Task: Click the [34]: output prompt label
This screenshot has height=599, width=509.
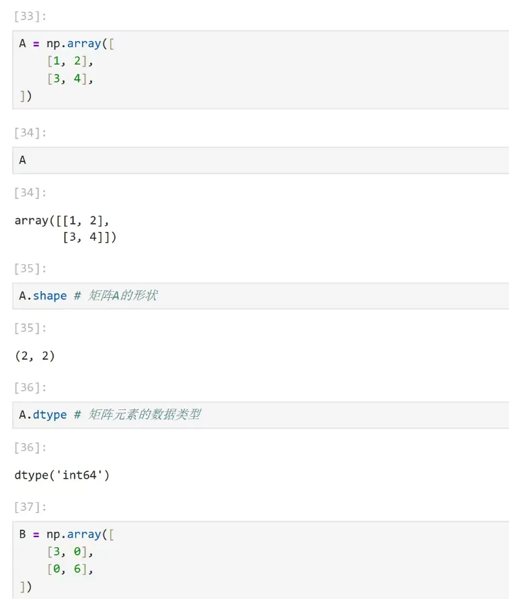Action: pyautogui.click(x=30, y=192)
